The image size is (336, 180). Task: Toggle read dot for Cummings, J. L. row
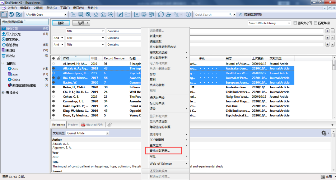coord(54,101)
